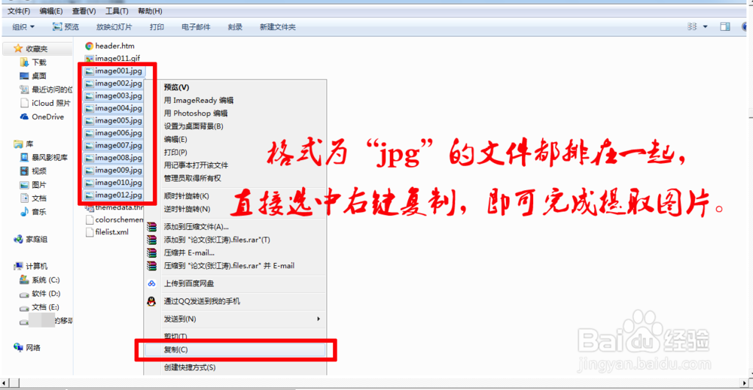Open 暴风影视库 in sidebar
Image resolution: width=753 pixels, height=390 pixels.
44,157
